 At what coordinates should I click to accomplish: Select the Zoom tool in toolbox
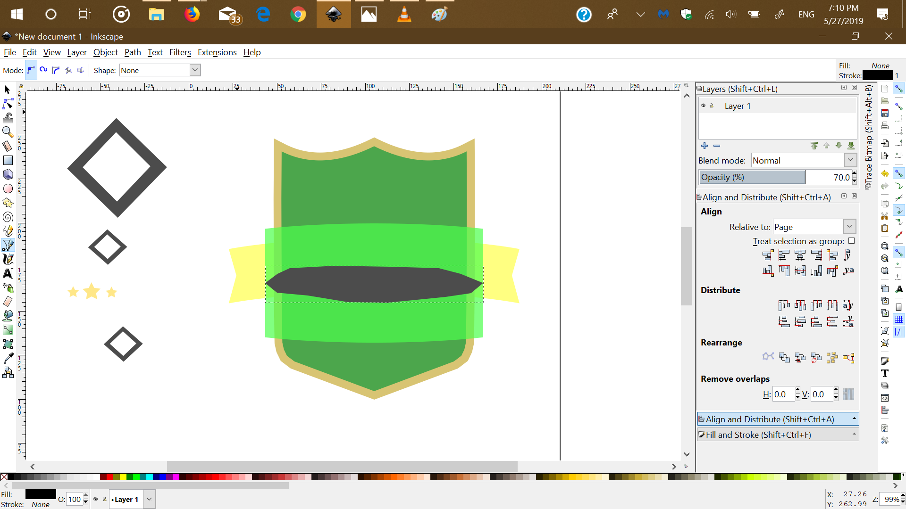click(x=8, y=132)
